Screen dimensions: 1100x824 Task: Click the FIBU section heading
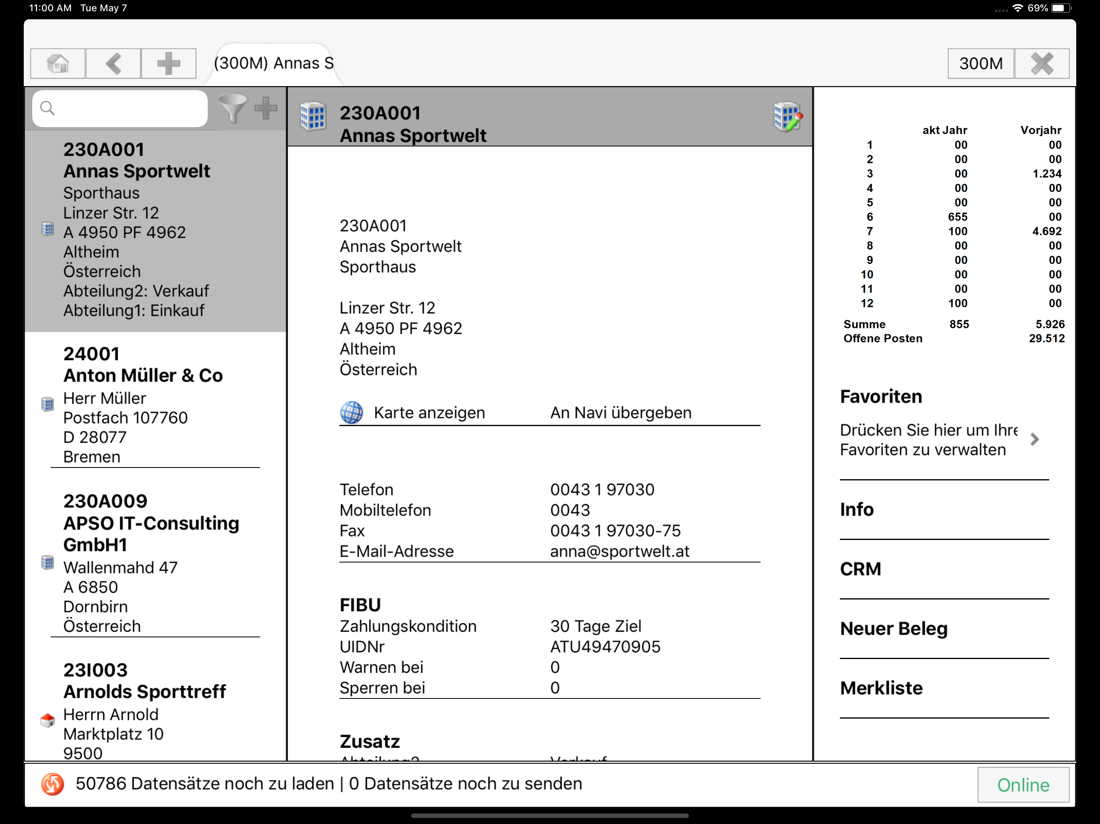click(360, 605)
